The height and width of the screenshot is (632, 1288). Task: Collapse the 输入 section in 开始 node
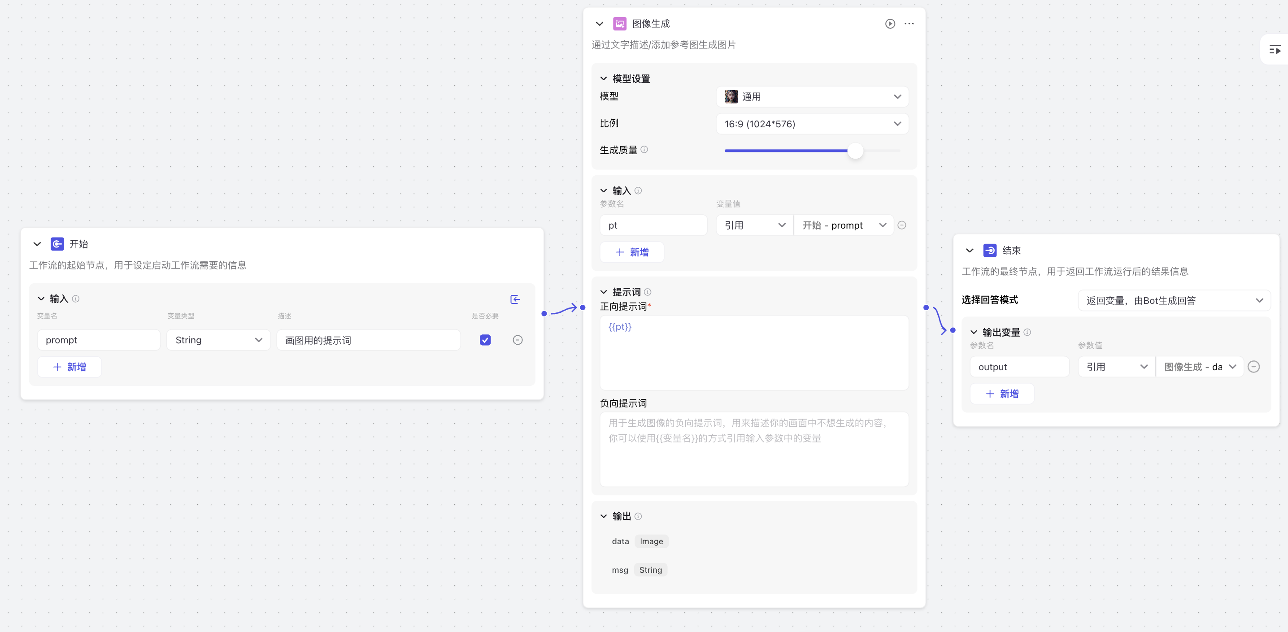(x=41, y=299)
